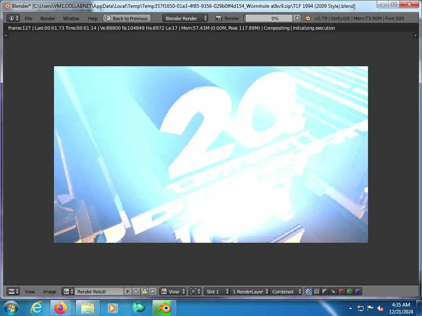
Task: Click the top-left area split corner widget
Action: click(x=6, y=35)
